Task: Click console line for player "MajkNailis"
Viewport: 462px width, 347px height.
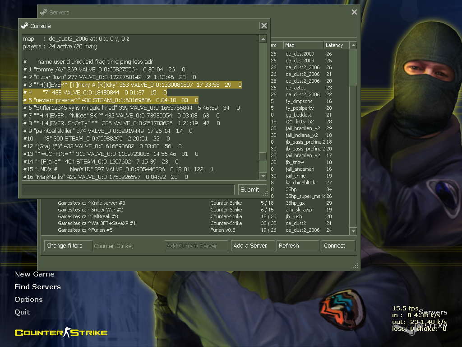Action: [x=106, y=177]
